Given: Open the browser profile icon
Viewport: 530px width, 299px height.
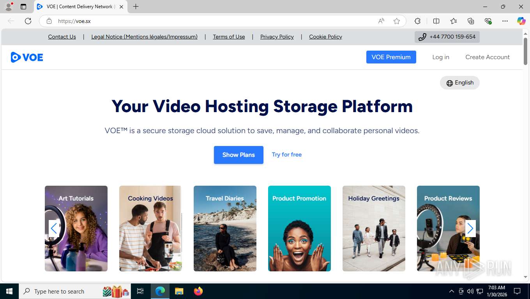Looking at the screenshot, I should coord(9,7).
